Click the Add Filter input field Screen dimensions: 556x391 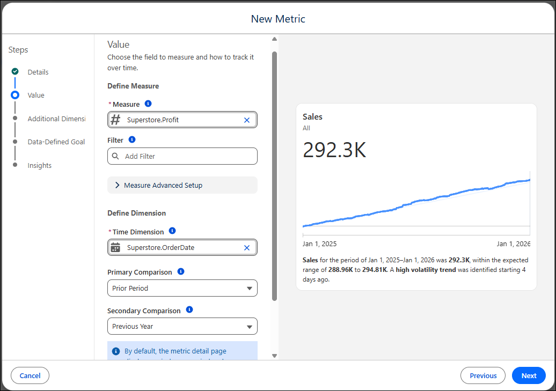point(182,156)
